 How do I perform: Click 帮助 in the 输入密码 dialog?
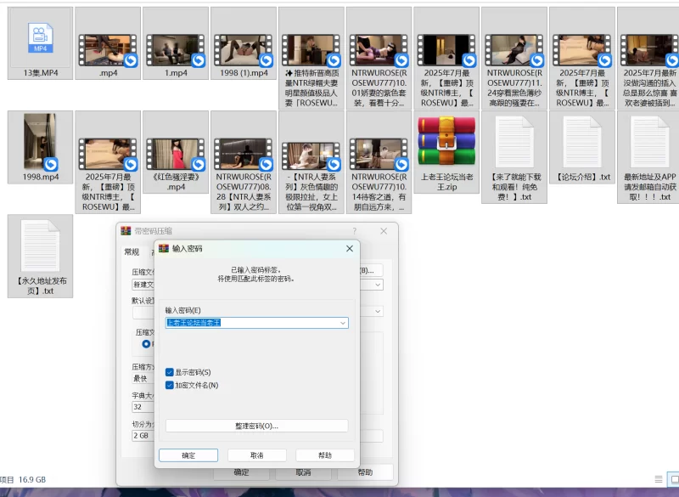[325, 455]
